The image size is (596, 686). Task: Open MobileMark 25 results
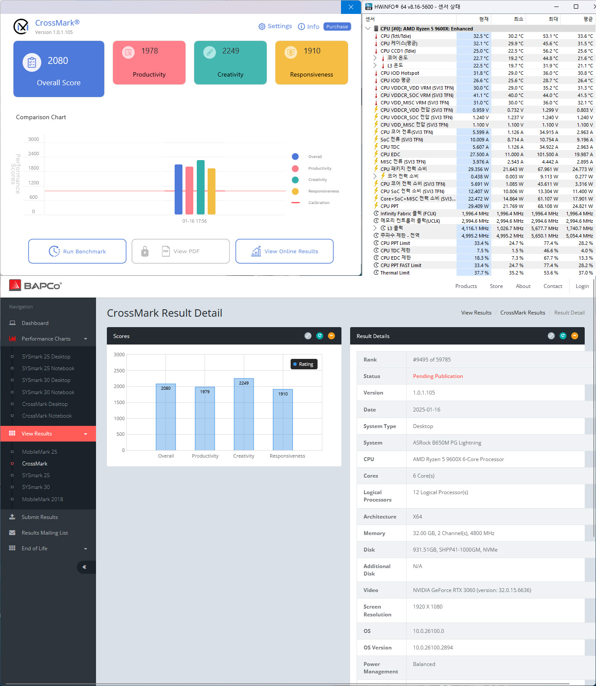pyautogui.click(x=40, y=452)
